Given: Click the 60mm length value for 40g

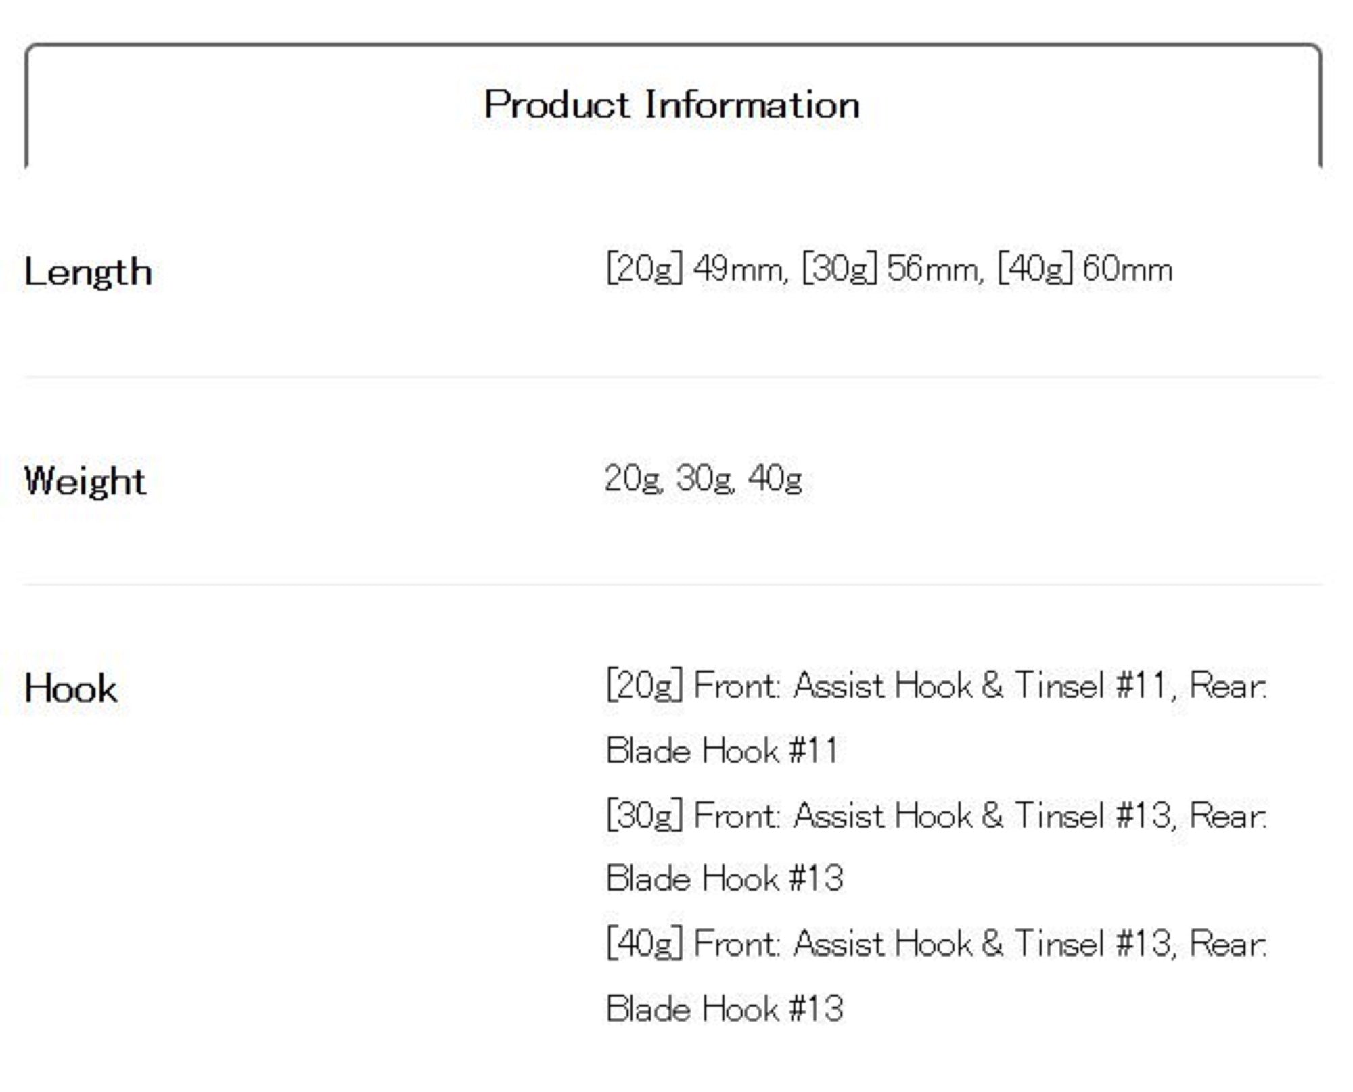Looking at the screenshot, I should coord(1126,269).
